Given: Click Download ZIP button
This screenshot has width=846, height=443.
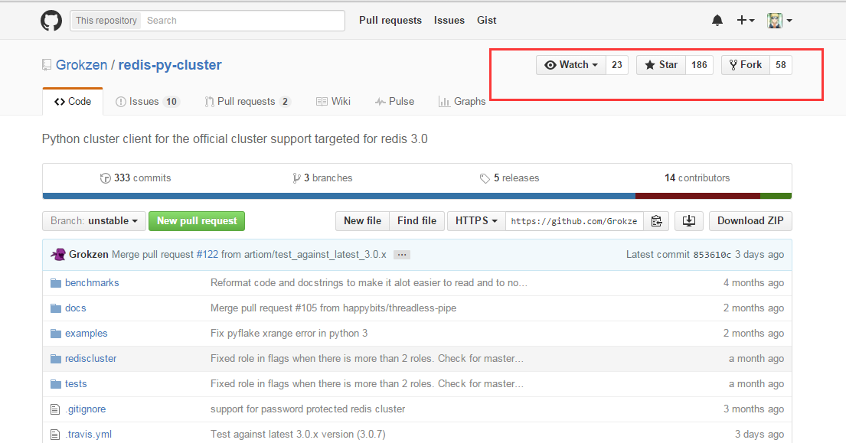Looking at the screenshot, I should coord(750,221).
